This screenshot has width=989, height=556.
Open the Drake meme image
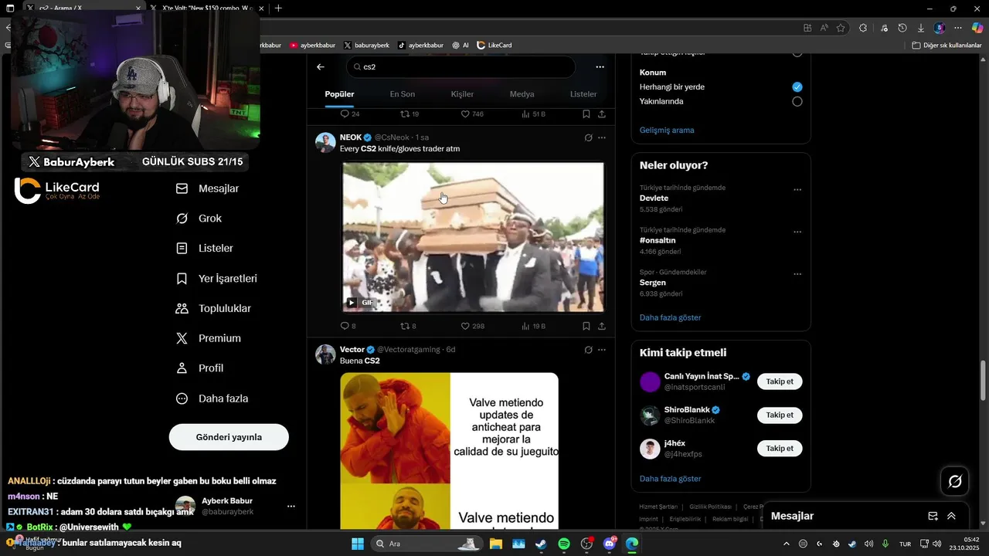click(449, 451)
